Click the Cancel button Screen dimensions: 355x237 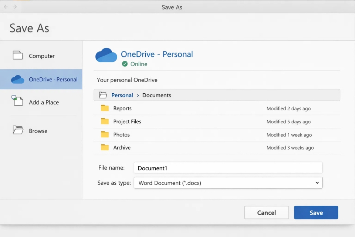[266, 212]
